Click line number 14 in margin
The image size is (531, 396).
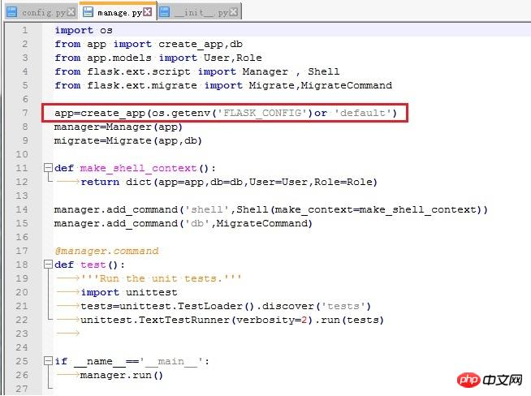coord(22,209)
